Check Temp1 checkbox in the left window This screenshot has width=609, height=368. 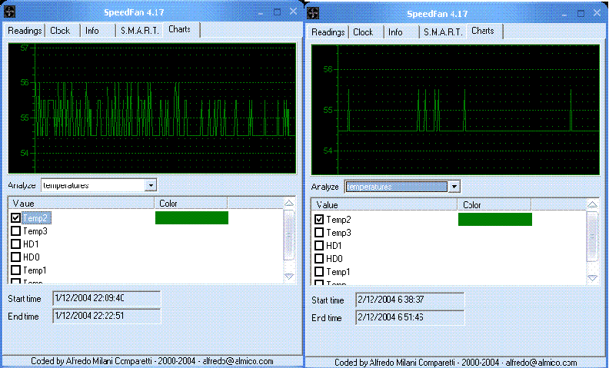pos(15,270)
